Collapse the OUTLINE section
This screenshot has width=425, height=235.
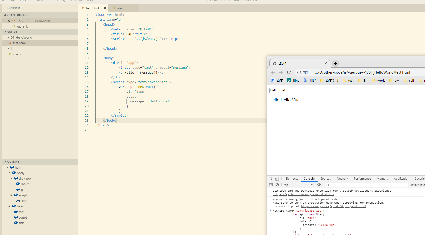click(5, 162)
